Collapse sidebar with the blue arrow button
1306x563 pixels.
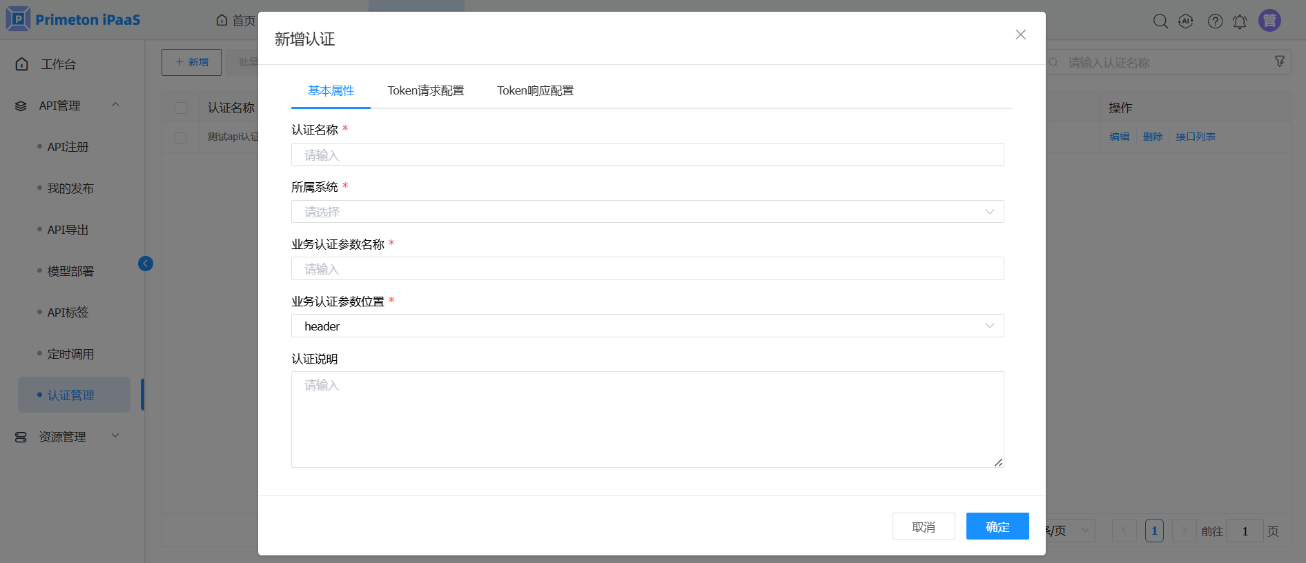(x=146, y=264)
